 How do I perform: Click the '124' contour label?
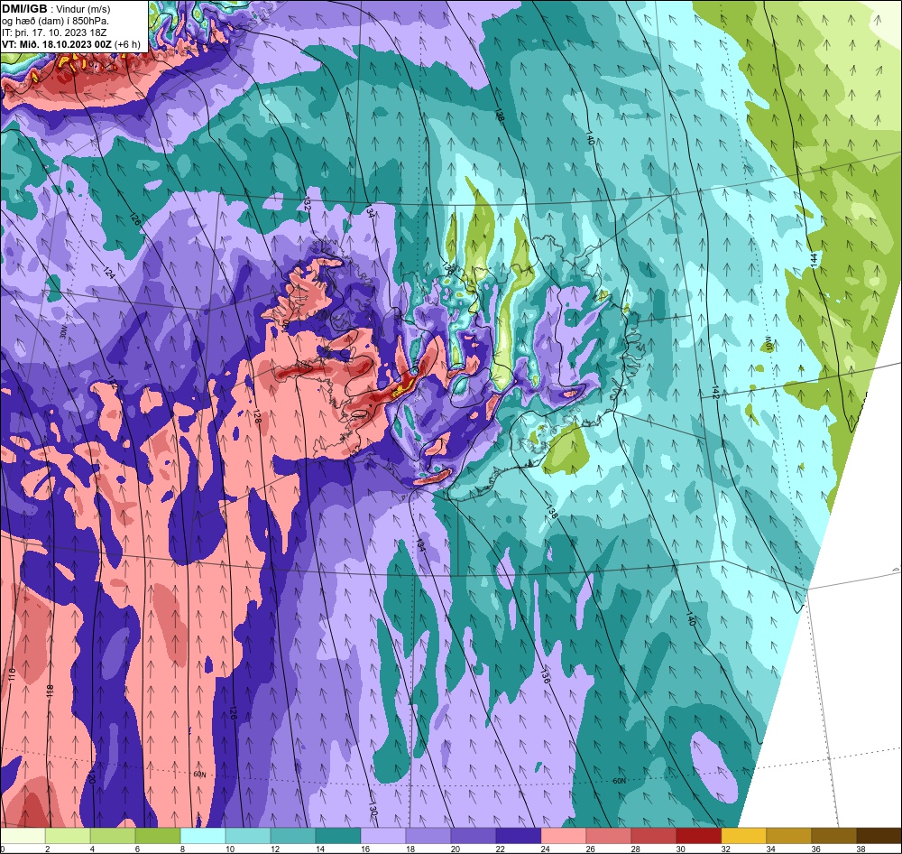(109, 273)
